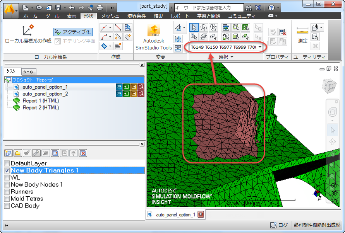The width and height of the screenshot is (345, 233).
Task: Click the blue icon on auto_panel_option_1 row
Action: [119, 87]
